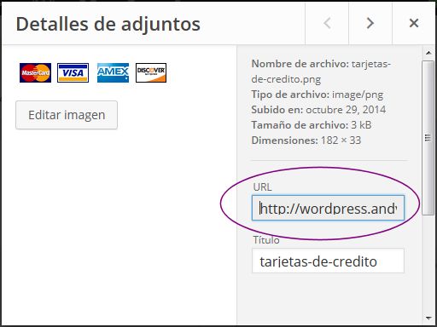The height and width of the screenshot is (327, 437).
Task: Click the credit cards image thumbnail
Action: [x=93, y=73]
